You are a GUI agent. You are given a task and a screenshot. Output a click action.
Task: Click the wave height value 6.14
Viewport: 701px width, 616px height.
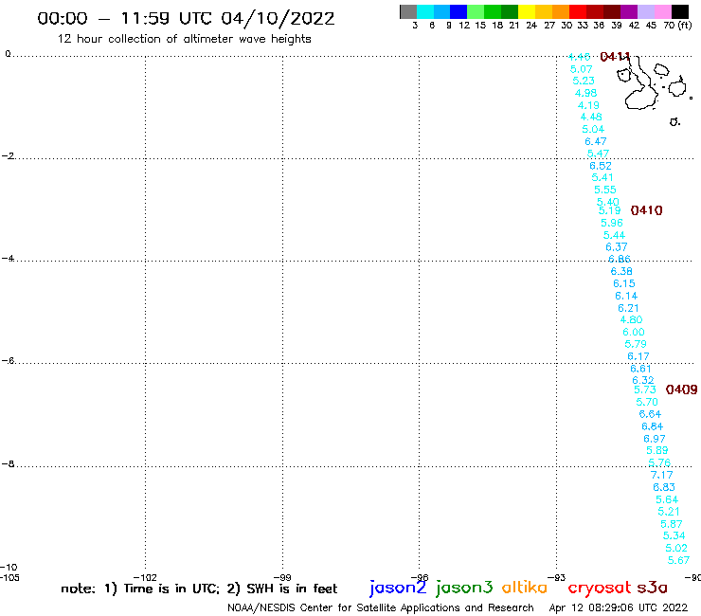tap(626, 296)
